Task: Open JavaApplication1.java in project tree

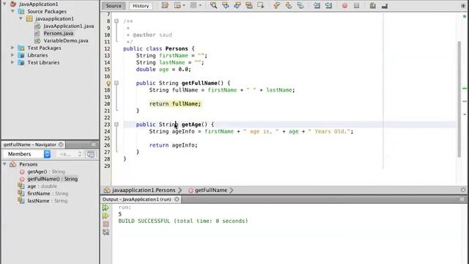Action: [x=68, y=26]
